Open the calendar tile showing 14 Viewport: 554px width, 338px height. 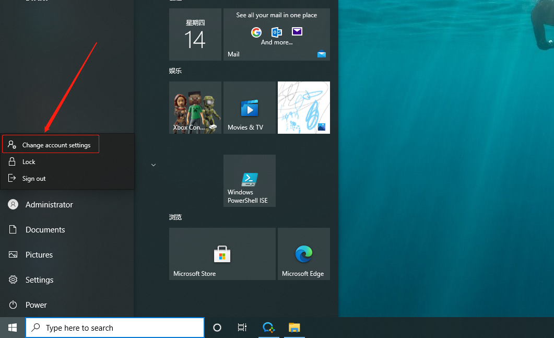coord(195,34)
